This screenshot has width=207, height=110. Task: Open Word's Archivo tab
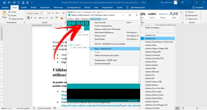coord(5,7)
